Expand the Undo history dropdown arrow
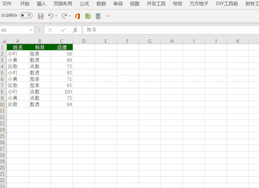259x188 pixels. tap(56, 16)
